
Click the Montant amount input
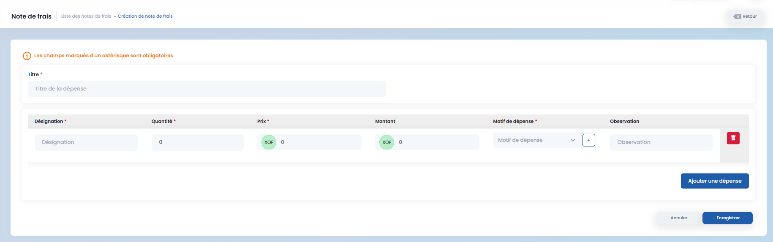pyautogui.click(x=437, y=142)
